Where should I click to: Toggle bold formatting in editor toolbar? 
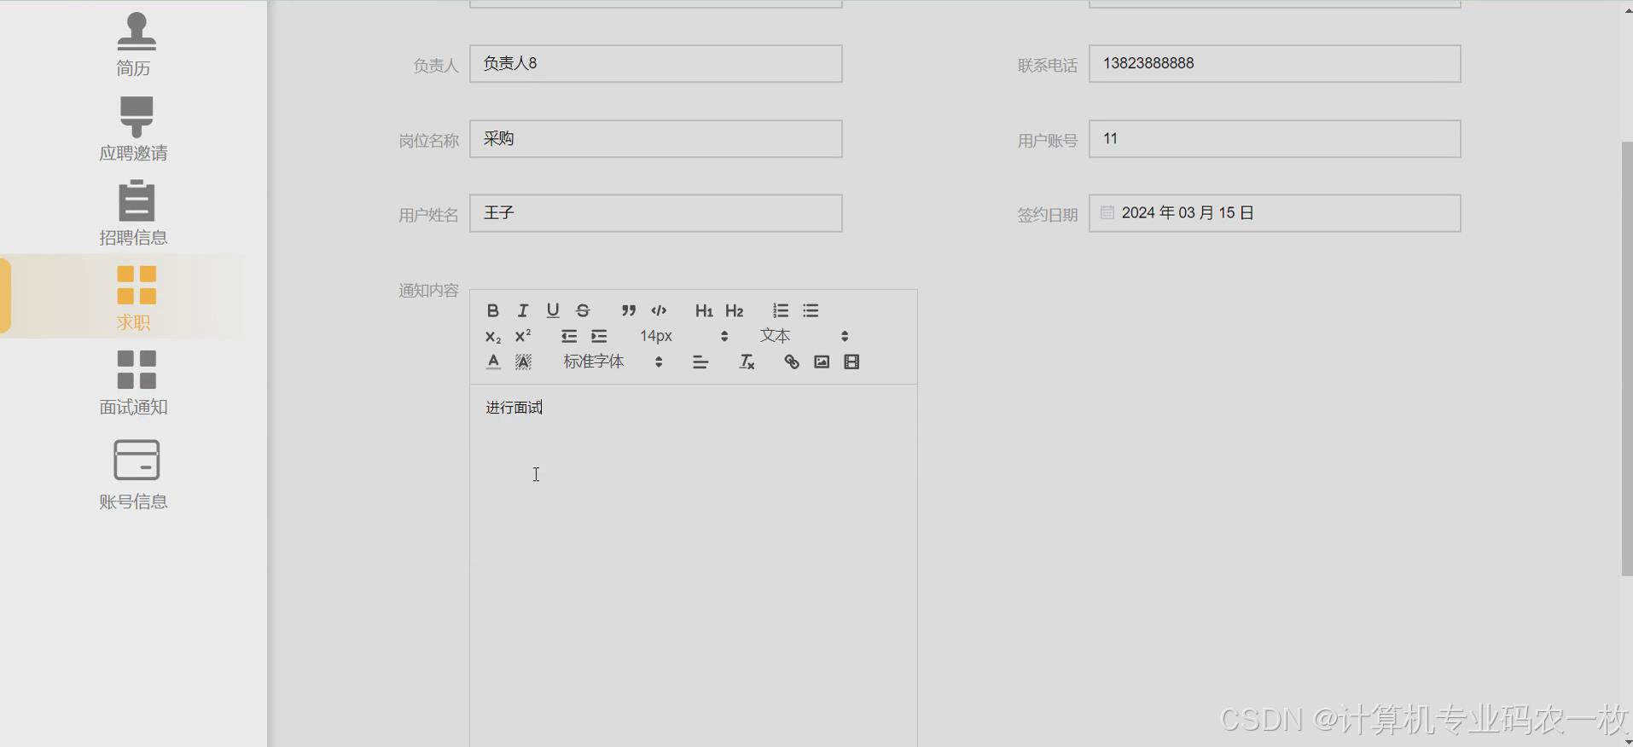point(492,310)
